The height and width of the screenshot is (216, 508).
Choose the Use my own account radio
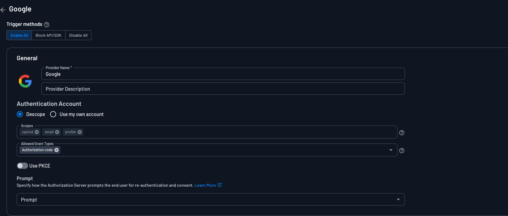[x=53, y=114]
